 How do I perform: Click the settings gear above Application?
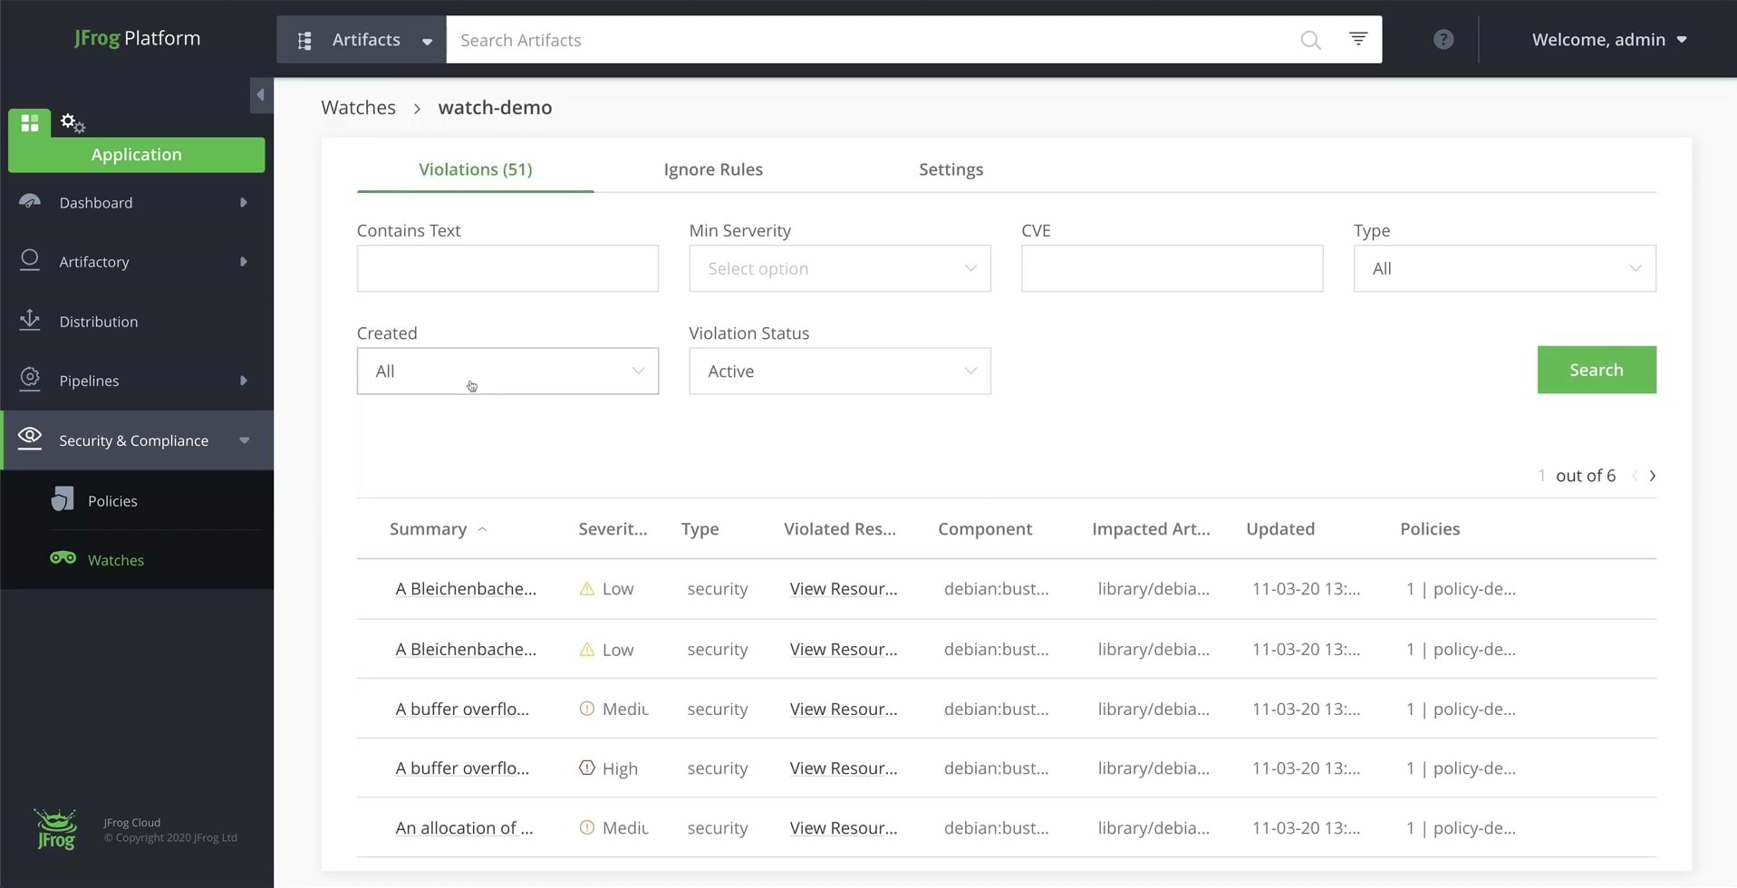click(72, 122)
